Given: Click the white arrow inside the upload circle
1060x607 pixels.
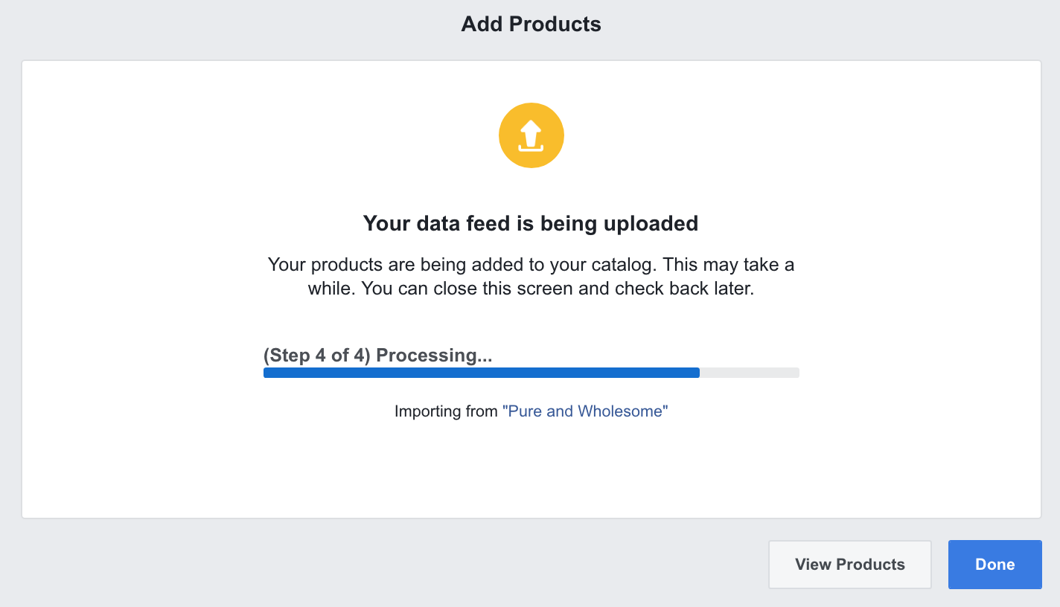Looking at the screenshot, I should coord(531,134).
